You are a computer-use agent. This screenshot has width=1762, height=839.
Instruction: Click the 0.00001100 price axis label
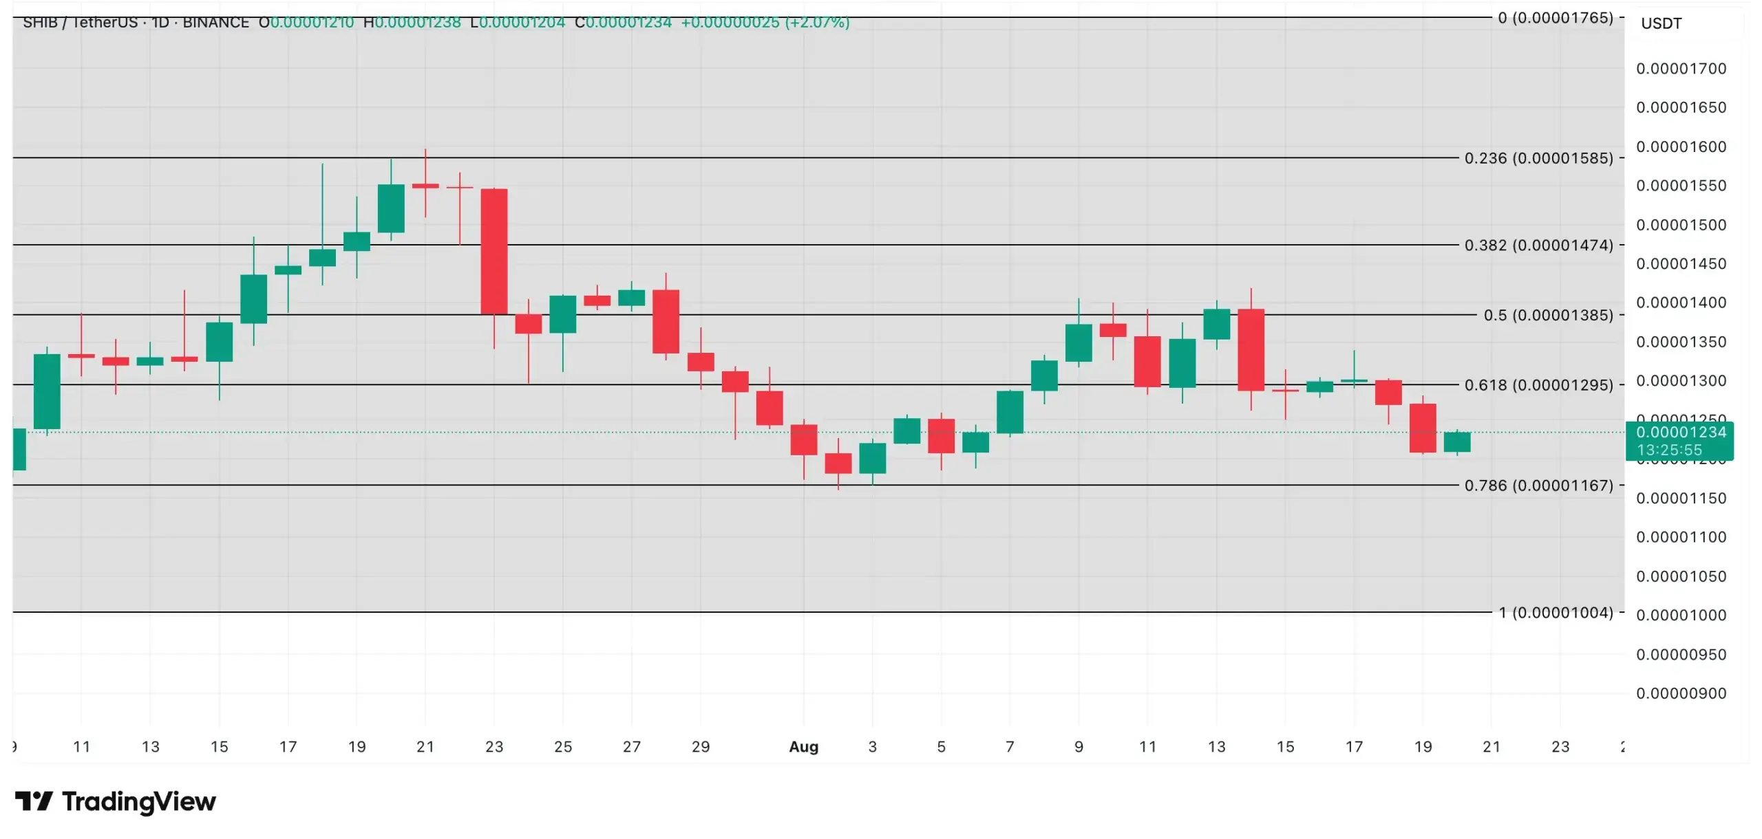[x=1681, y=537]
